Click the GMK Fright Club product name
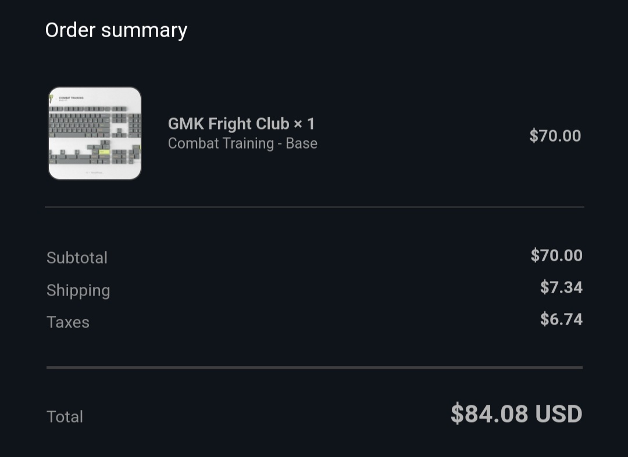628x457 pixels. 229,124
